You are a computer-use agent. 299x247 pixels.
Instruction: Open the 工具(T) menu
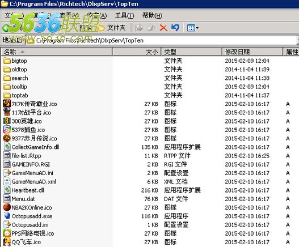click(124, 15)
